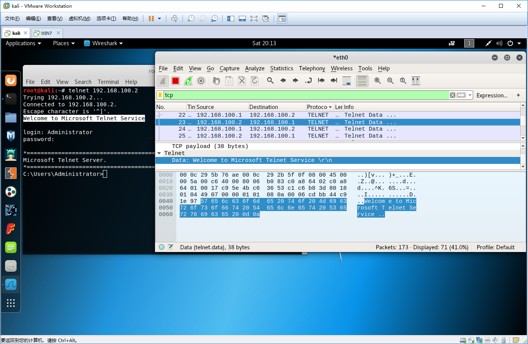
Task: Open capture file properties icon in status bar
Action: point(170,247)
